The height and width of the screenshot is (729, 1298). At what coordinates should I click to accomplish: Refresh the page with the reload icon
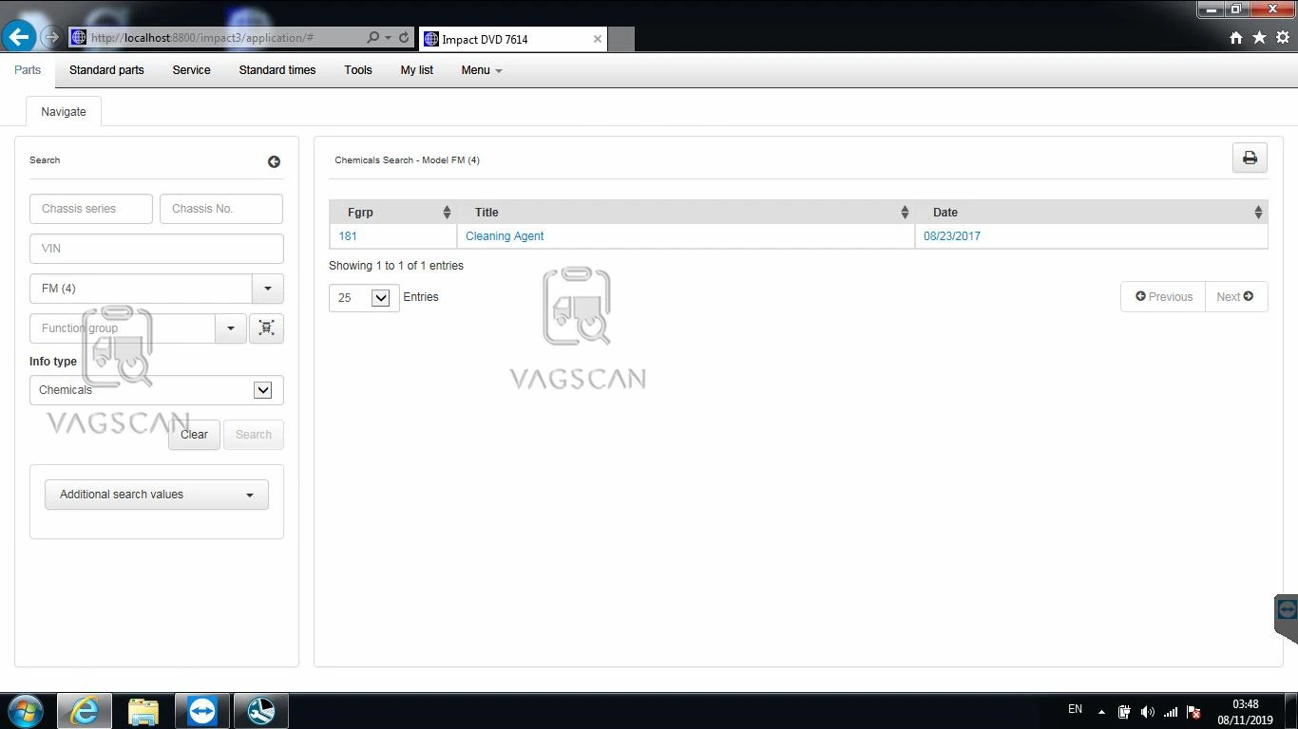[404, 38]
